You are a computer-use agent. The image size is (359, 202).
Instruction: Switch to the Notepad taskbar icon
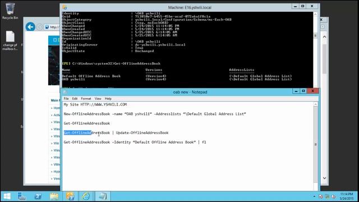tap(102, 196)
